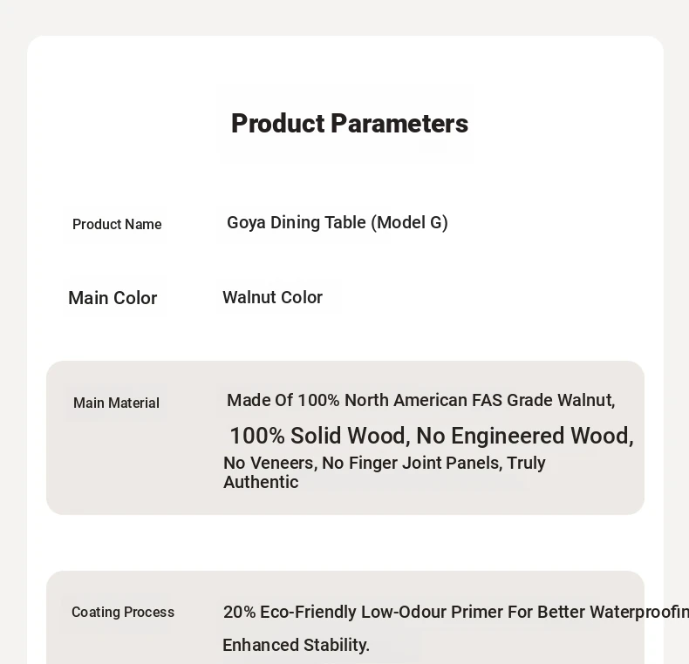Click the Eco-Friendly Low-Odour Primer line

pos(455,612)
